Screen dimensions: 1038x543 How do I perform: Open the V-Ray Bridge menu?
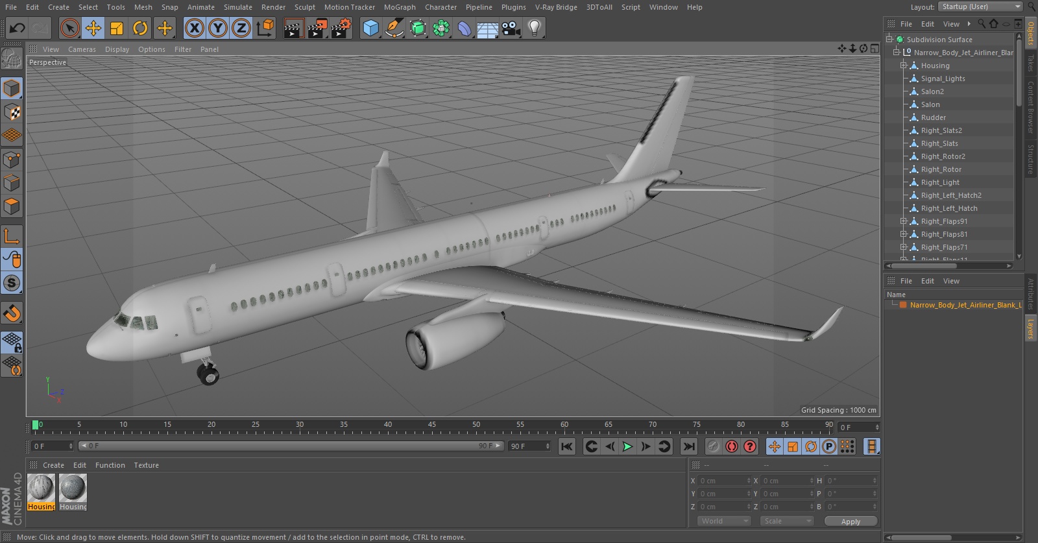[x=556, y=7]
